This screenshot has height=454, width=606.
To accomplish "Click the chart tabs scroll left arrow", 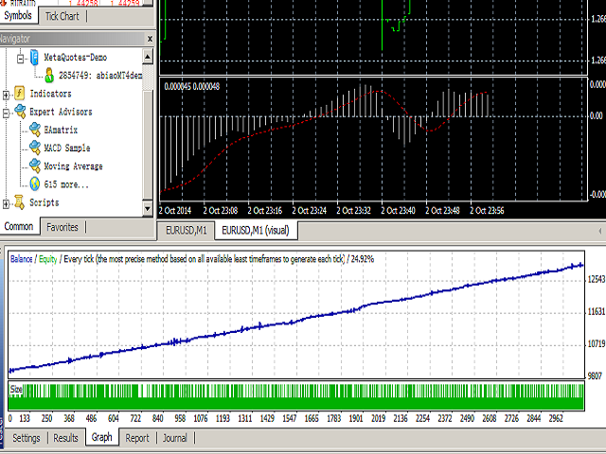I will [x=600, y=231].
